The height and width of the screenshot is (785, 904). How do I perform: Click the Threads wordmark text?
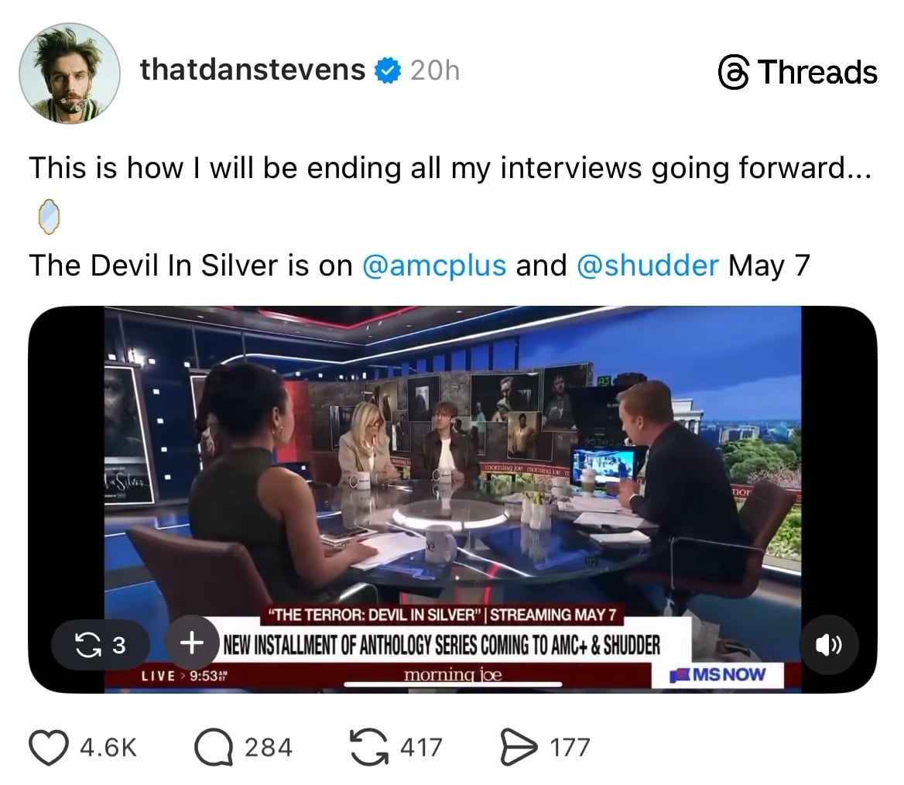pyautogui.click(x=817, y=73)
